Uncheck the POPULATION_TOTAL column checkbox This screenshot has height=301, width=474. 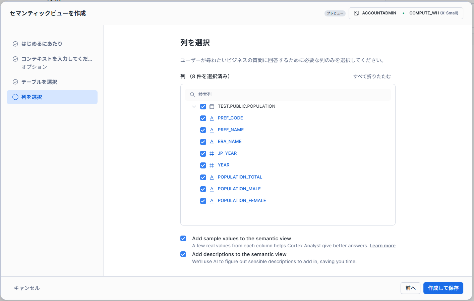pos(203,177)
